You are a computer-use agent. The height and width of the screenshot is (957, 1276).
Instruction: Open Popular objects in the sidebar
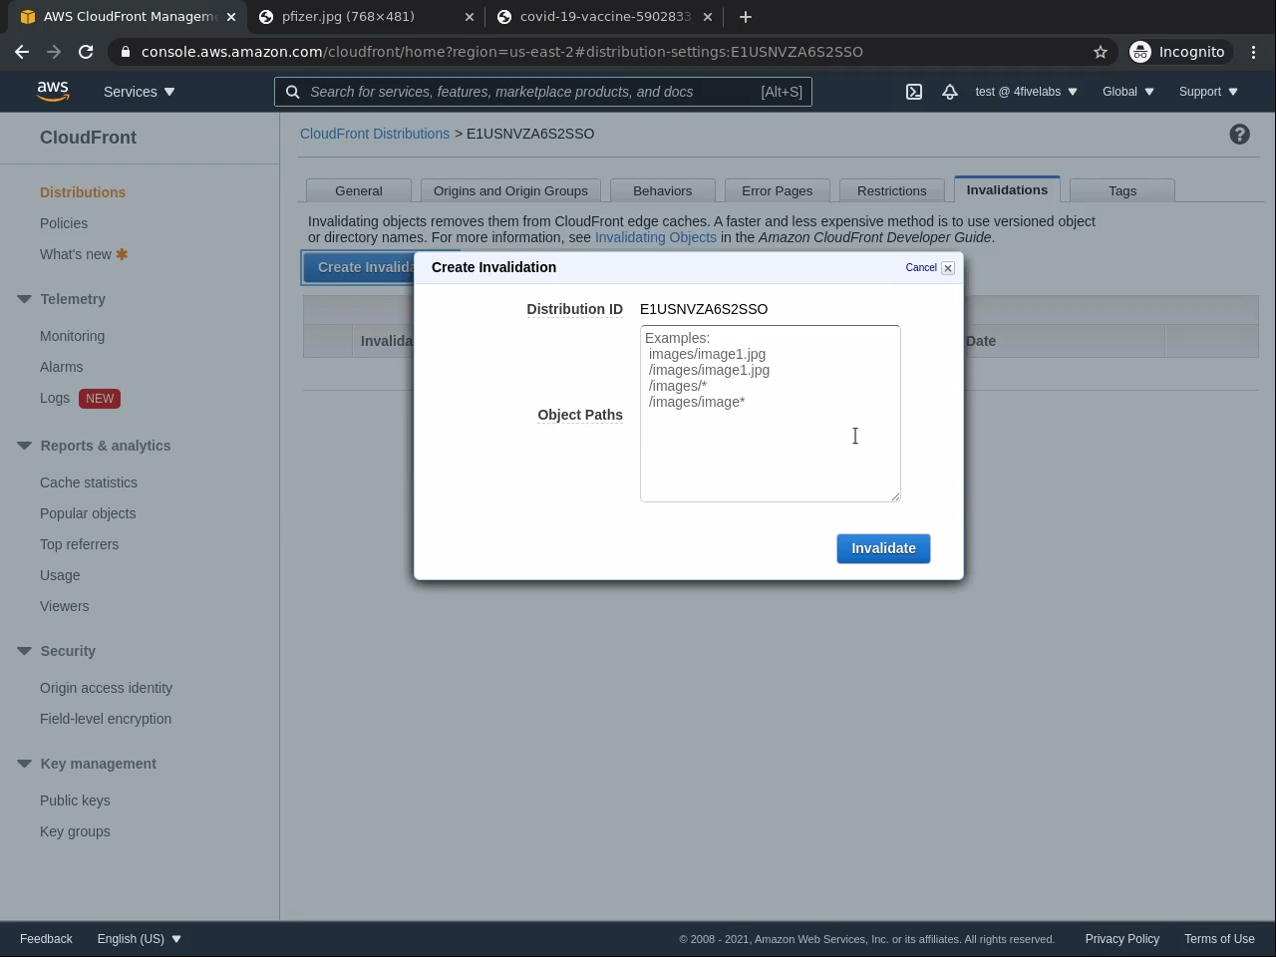coord(88,513)
